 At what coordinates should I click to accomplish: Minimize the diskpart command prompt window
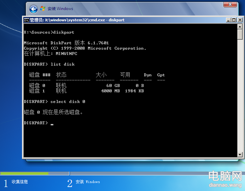228,20
